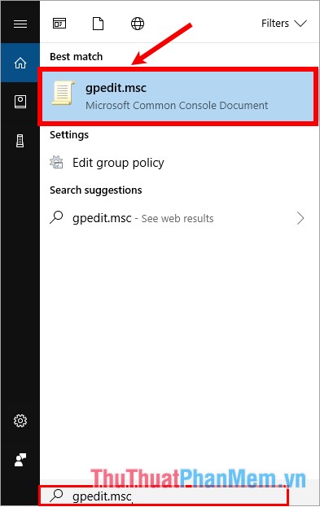Viewport: 320px width, 507px height.
Task: Click the gpedit.msc scroll document icon
Action: 64,93
